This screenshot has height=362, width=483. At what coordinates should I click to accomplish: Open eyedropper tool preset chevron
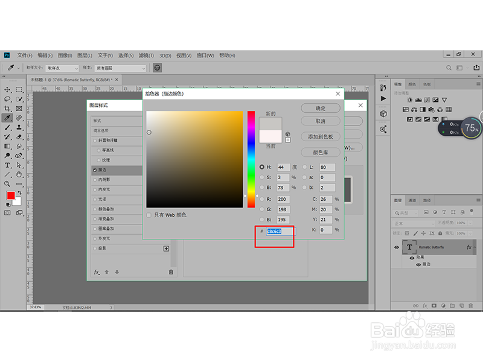[19, 68]
